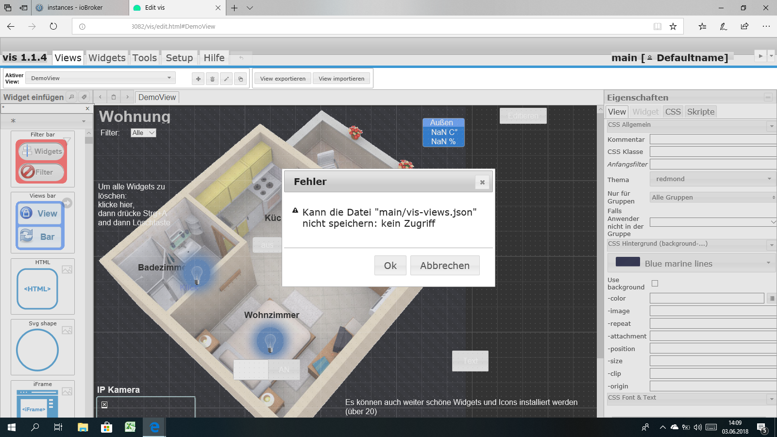Open Windows Action Center notifications
The height and width of the screenshot is (437, 777).
pyautogui.click(x=761, y=427)
